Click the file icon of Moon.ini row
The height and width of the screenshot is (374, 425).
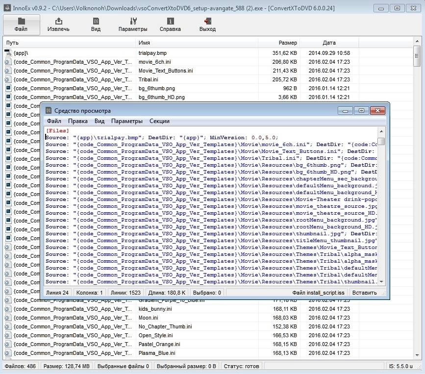point(8,318)
